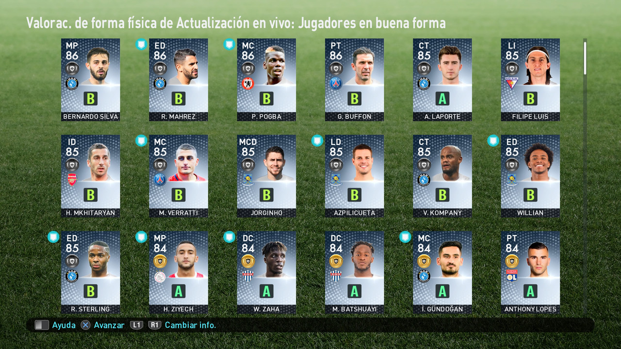This screenshot has height=349, width=621.
Task: Click the shield marker beside R. Mahrez card
Action: point(141,45)
